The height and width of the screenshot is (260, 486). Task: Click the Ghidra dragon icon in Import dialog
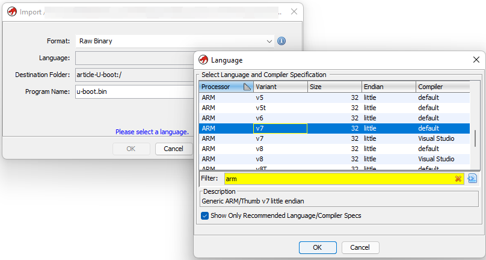[x=12, y=12]
